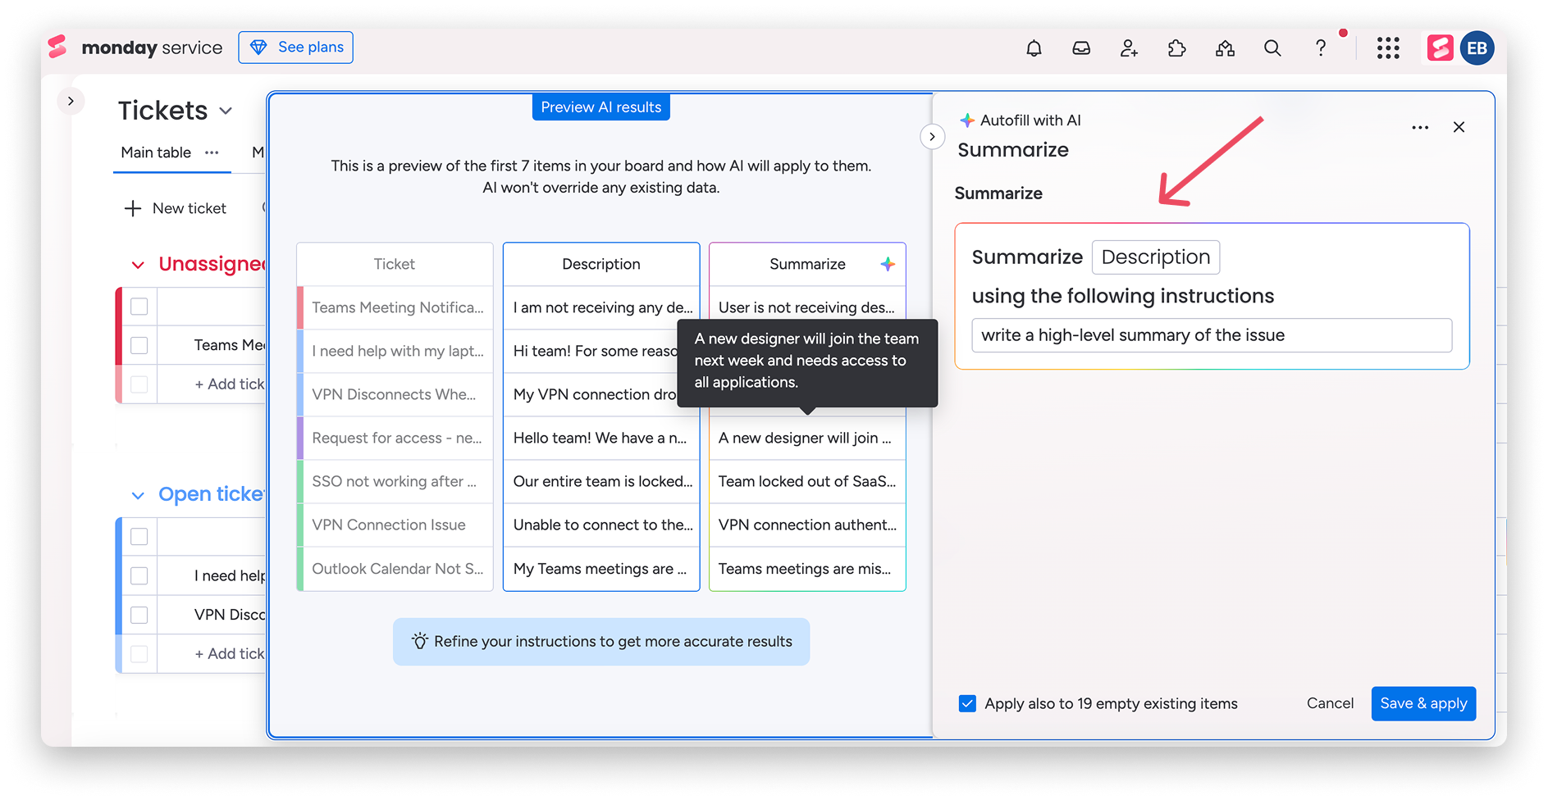Click 'Unable to connect to the...' description
Screen dimensions: 1548x800
click(601, 525)
